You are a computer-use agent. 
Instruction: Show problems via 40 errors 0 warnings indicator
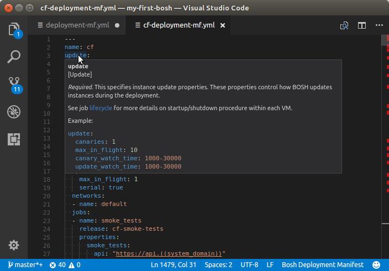[x=65, y=265]
